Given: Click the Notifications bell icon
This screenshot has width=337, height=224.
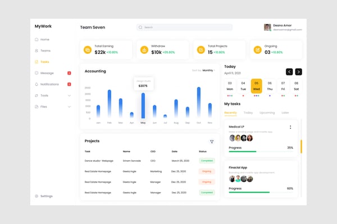Looking at the screenshot, I should pos(37,84).
